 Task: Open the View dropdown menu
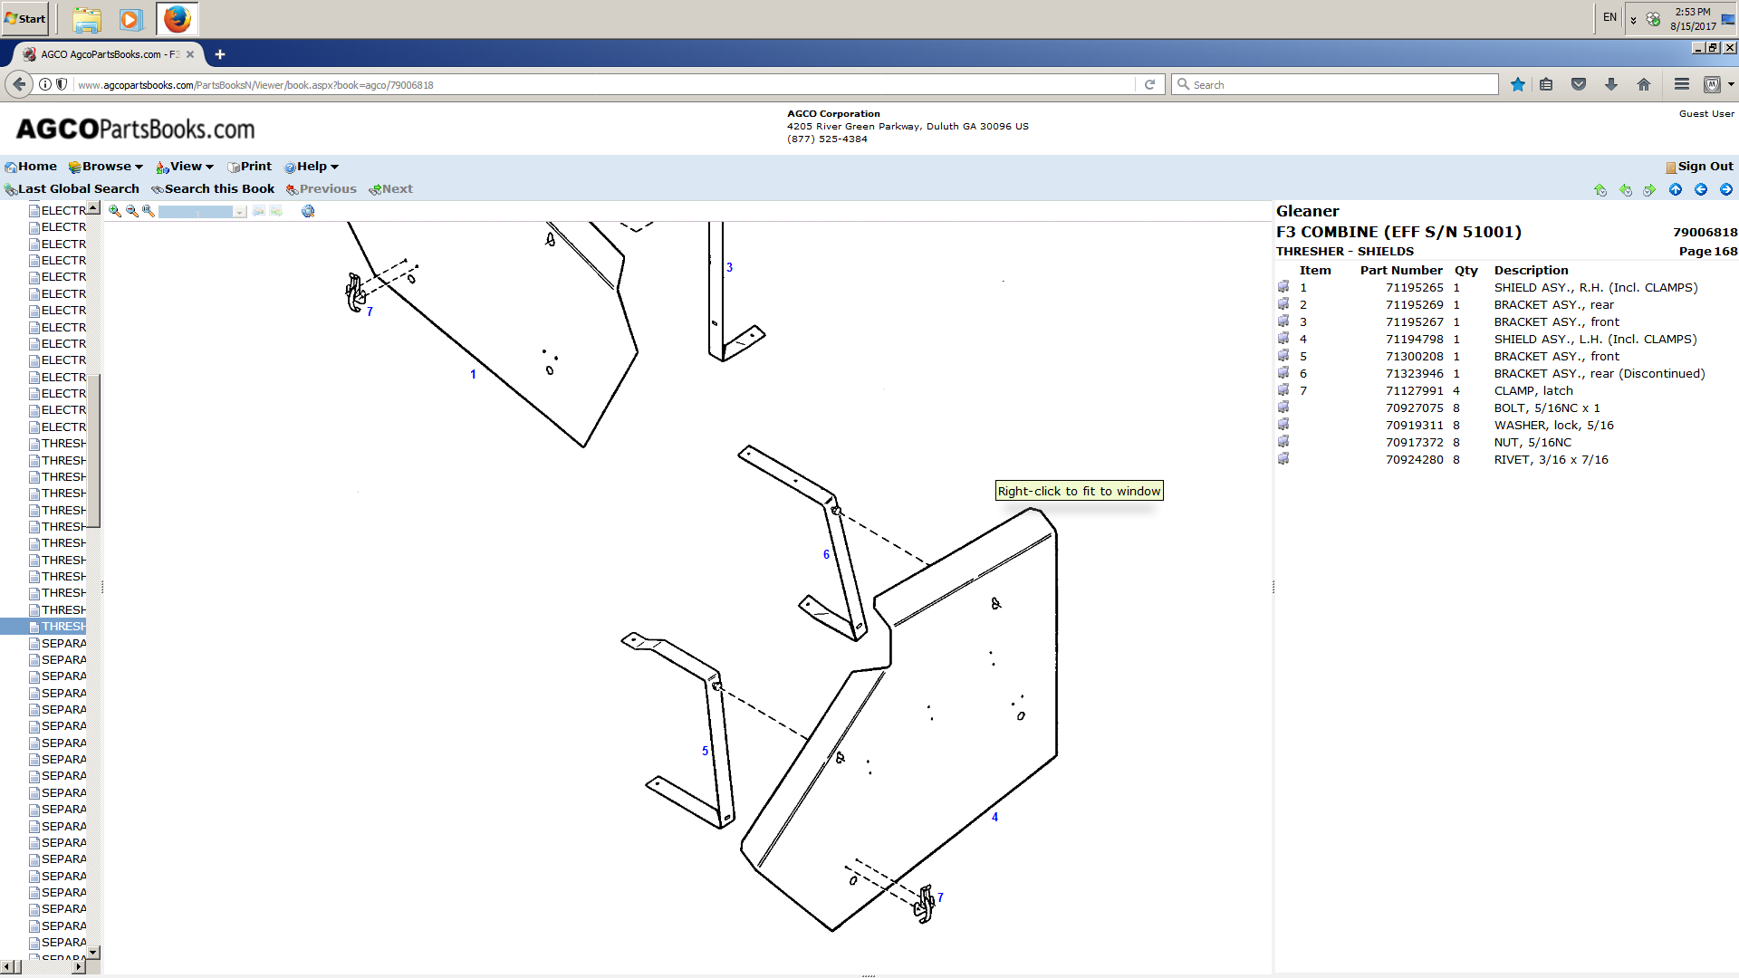(x=185, y=167)
